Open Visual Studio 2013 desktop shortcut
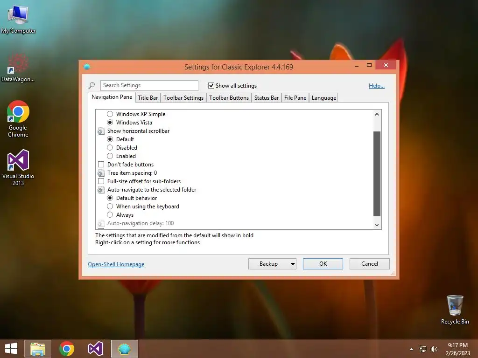The image size is (478, 358). click(18, 167)
